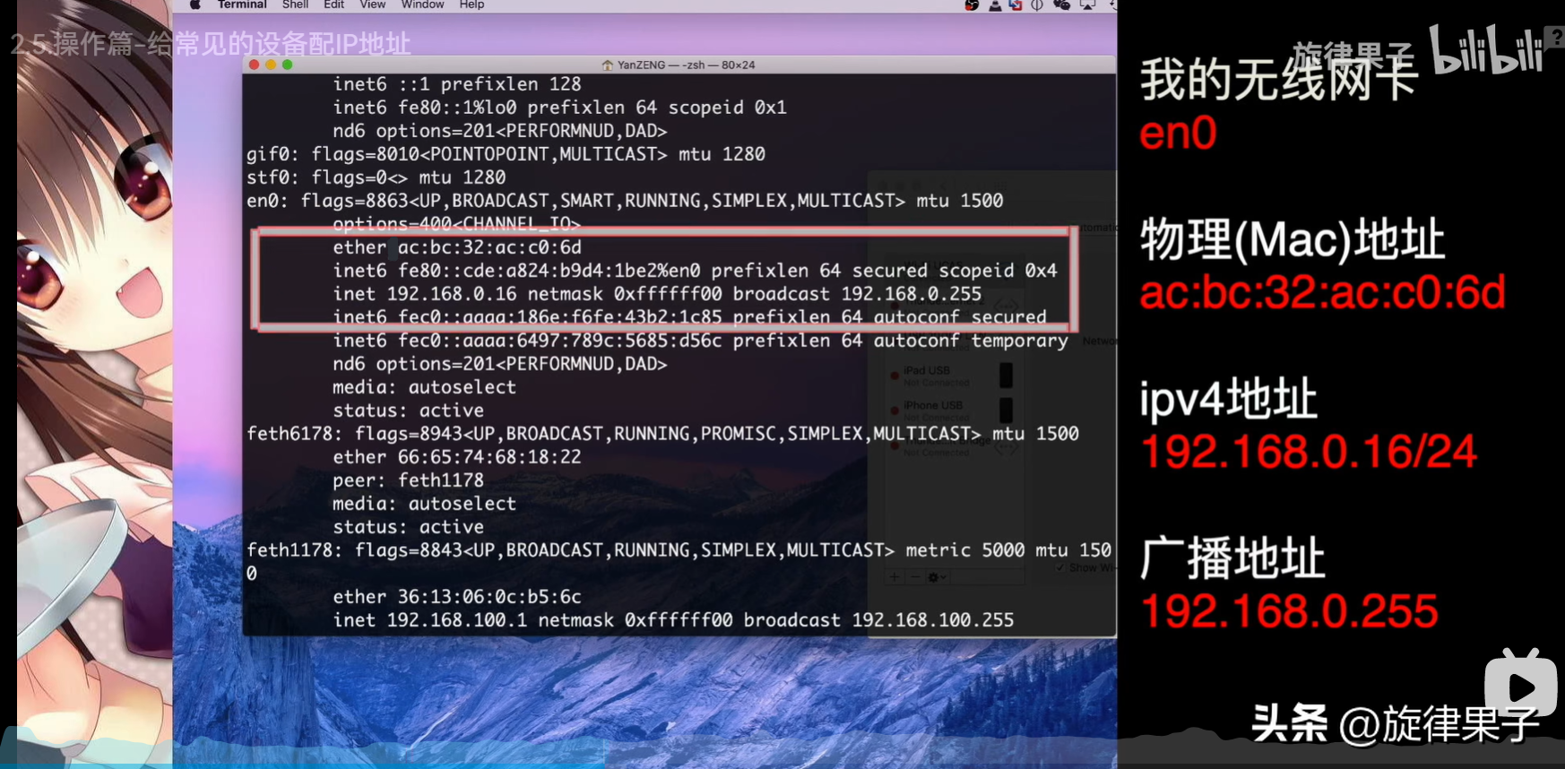Image resolution: width=1565 pixels, height=769 pixels.
Task: Click the ether ac:bc:32:ac:c0:6d line in terminal
Action: point(457,247)
